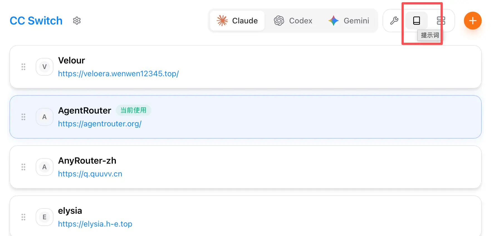Screen dimensions: 504x236
Task: Click the elysia avatar letter E
Action: (45, 217)
